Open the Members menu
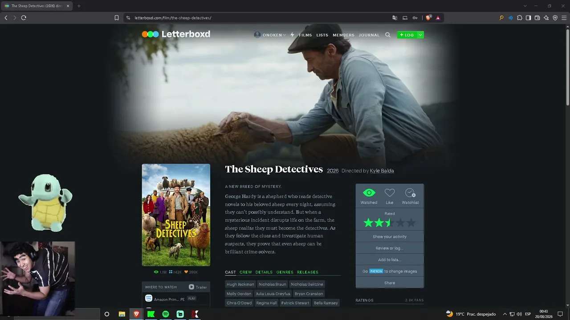Viewport: 570px width, 320px height. pos(343,35)
